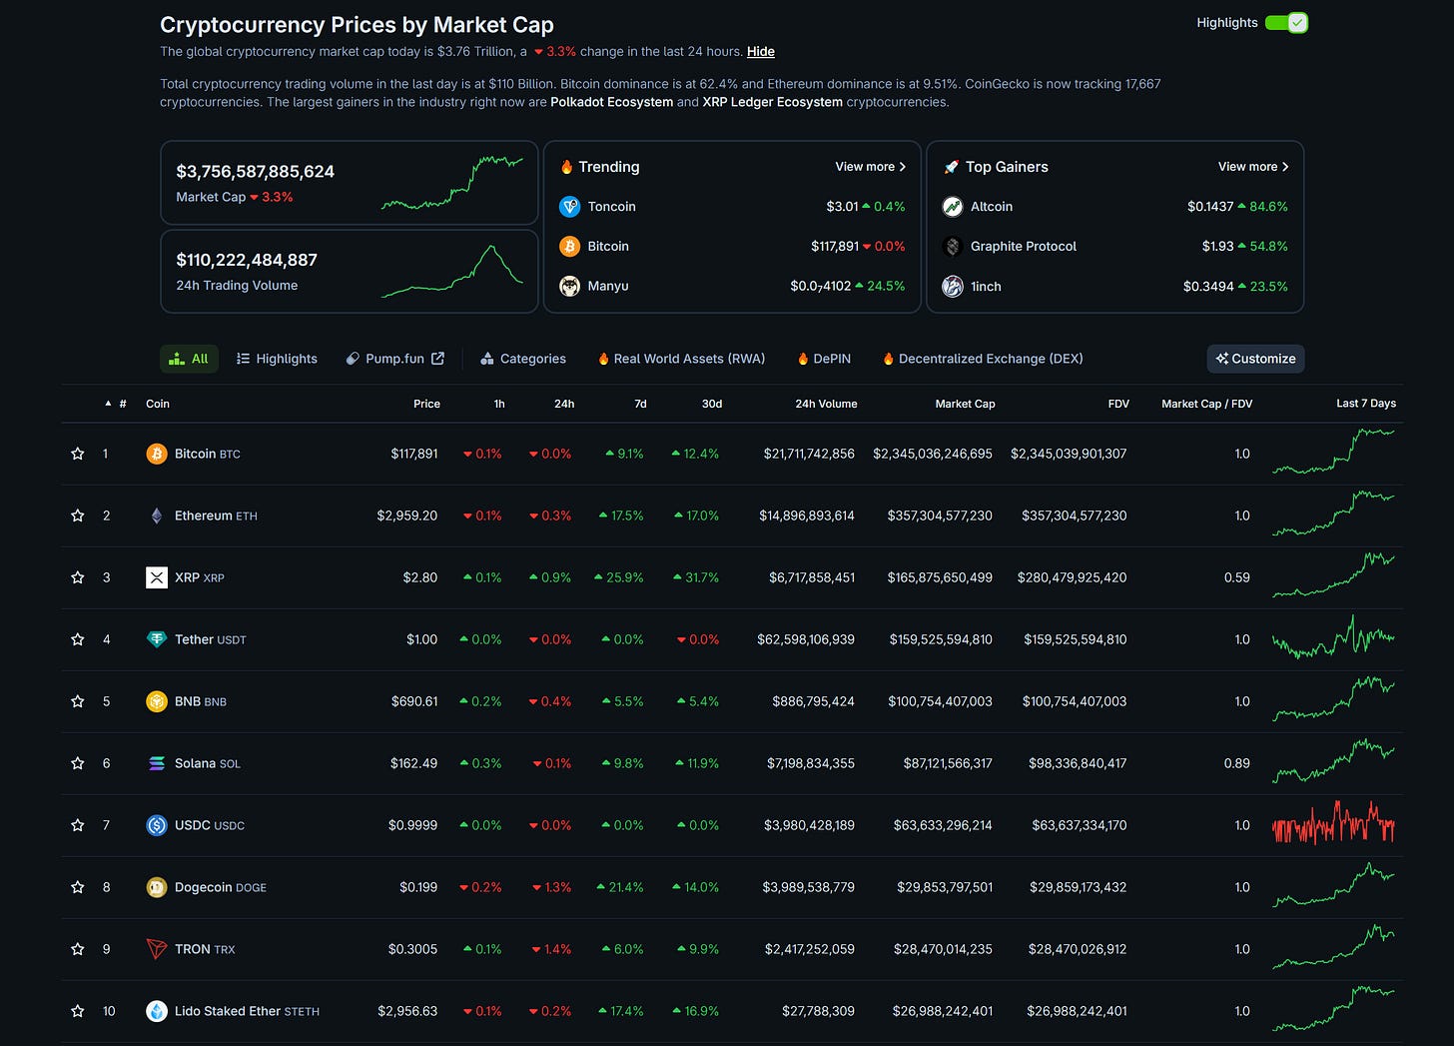Screen dimensions: 1454x1046
Task: Select the Real World Assets (RWA) tab
Action: [682, 359]
